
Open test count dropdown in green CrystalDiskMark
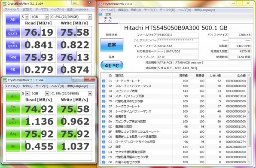[25, 93]
